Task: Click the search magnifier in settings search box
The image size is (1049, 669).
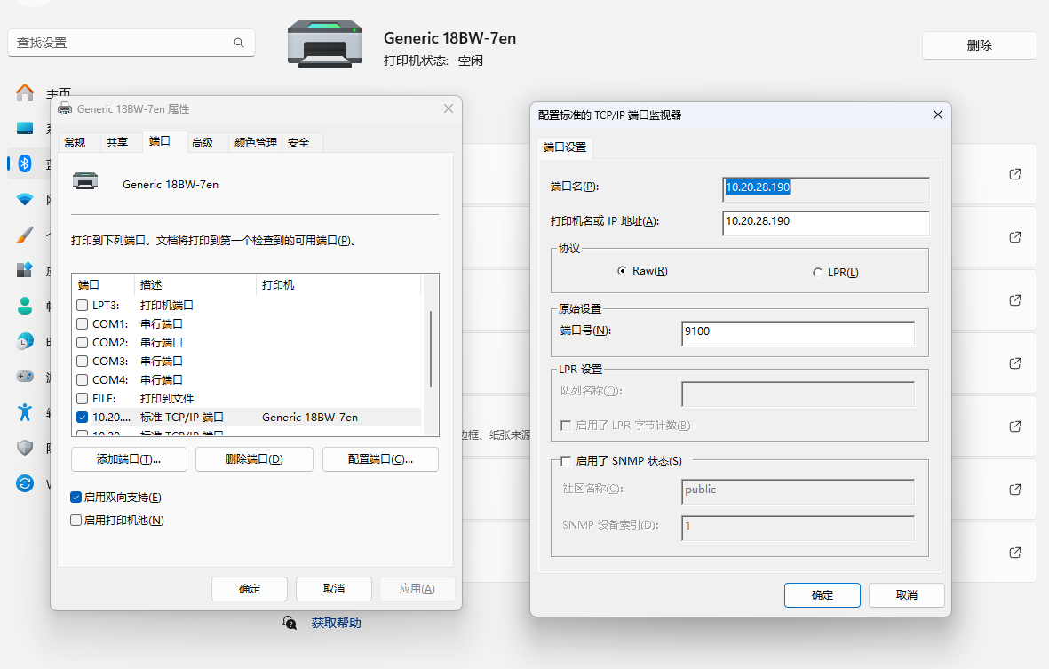Action: tap(238, 43)
